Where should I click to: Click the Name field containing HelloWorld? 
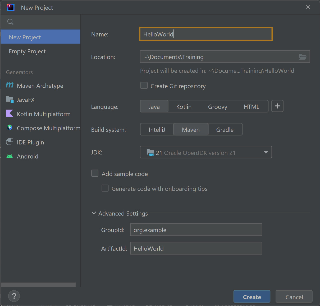tap(206, 34)
